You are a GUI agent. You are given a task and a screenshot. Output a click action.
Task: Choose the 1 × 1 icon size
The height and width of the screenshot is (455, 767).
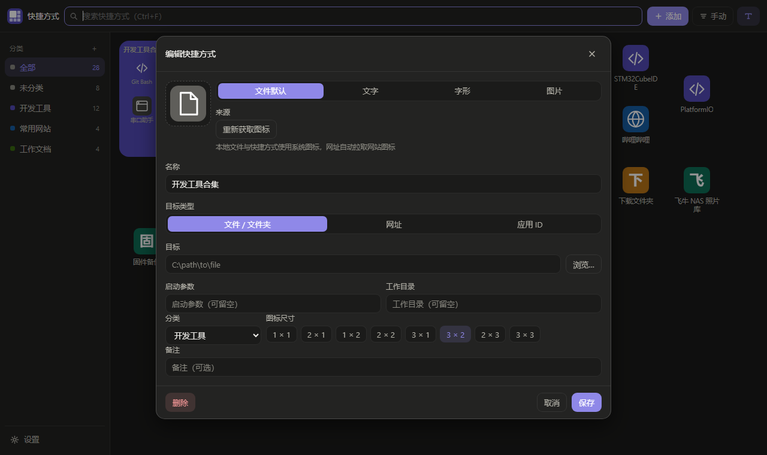tap(282, 335)
